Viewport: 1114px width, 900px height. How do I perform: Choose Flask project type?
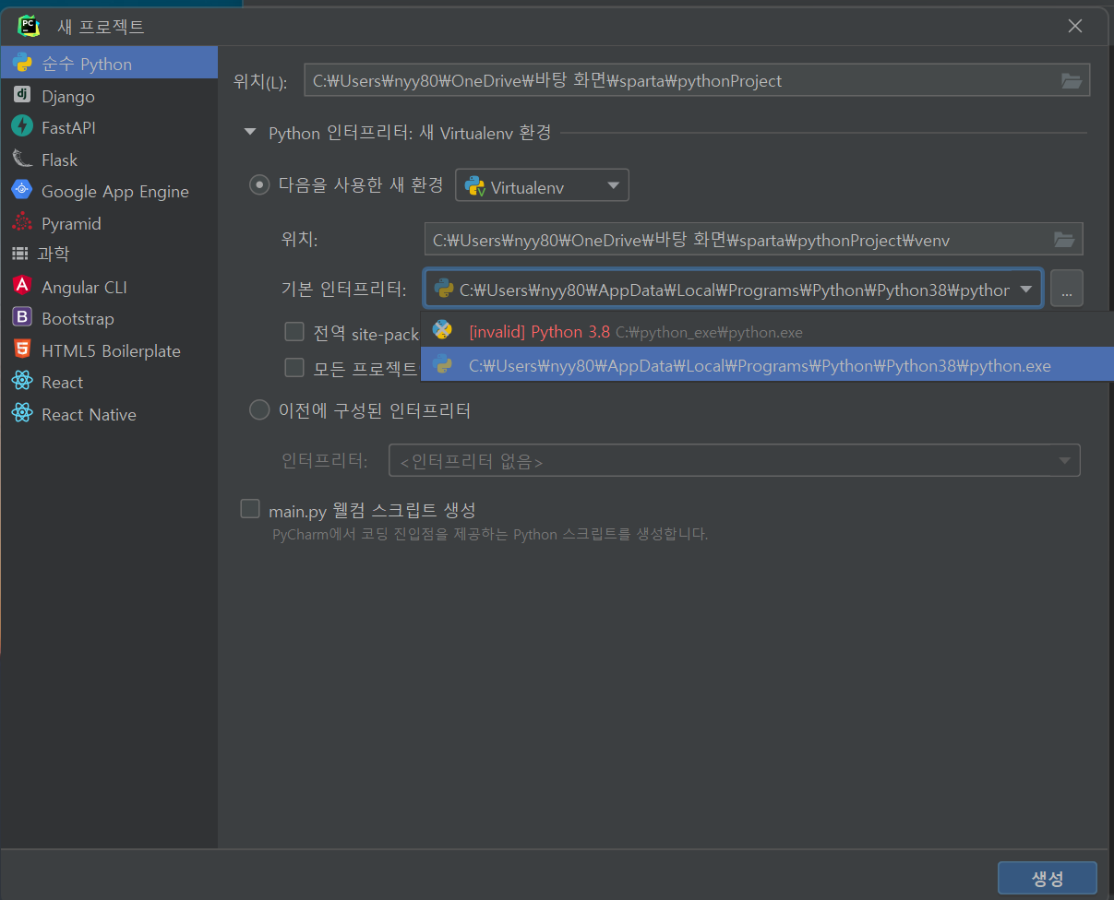109,160
